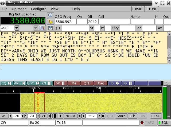Viewport: 171px width, 127px height.
Task: Click waterfall move left arrow
Action: tap(50, 116)
